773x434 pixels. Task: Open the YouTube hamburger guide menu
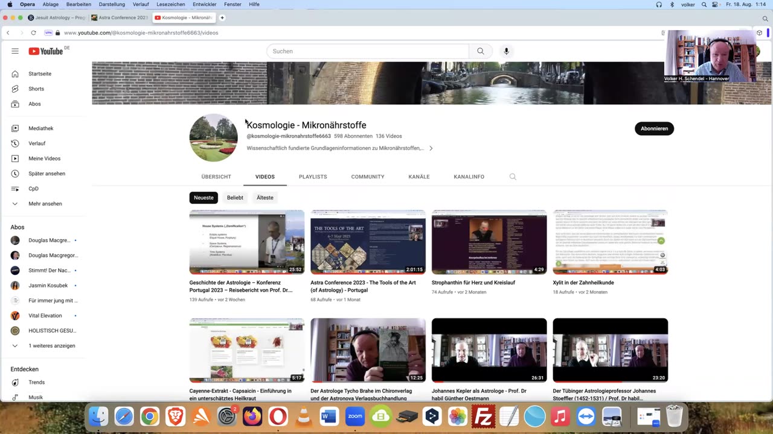pos(15,51)
